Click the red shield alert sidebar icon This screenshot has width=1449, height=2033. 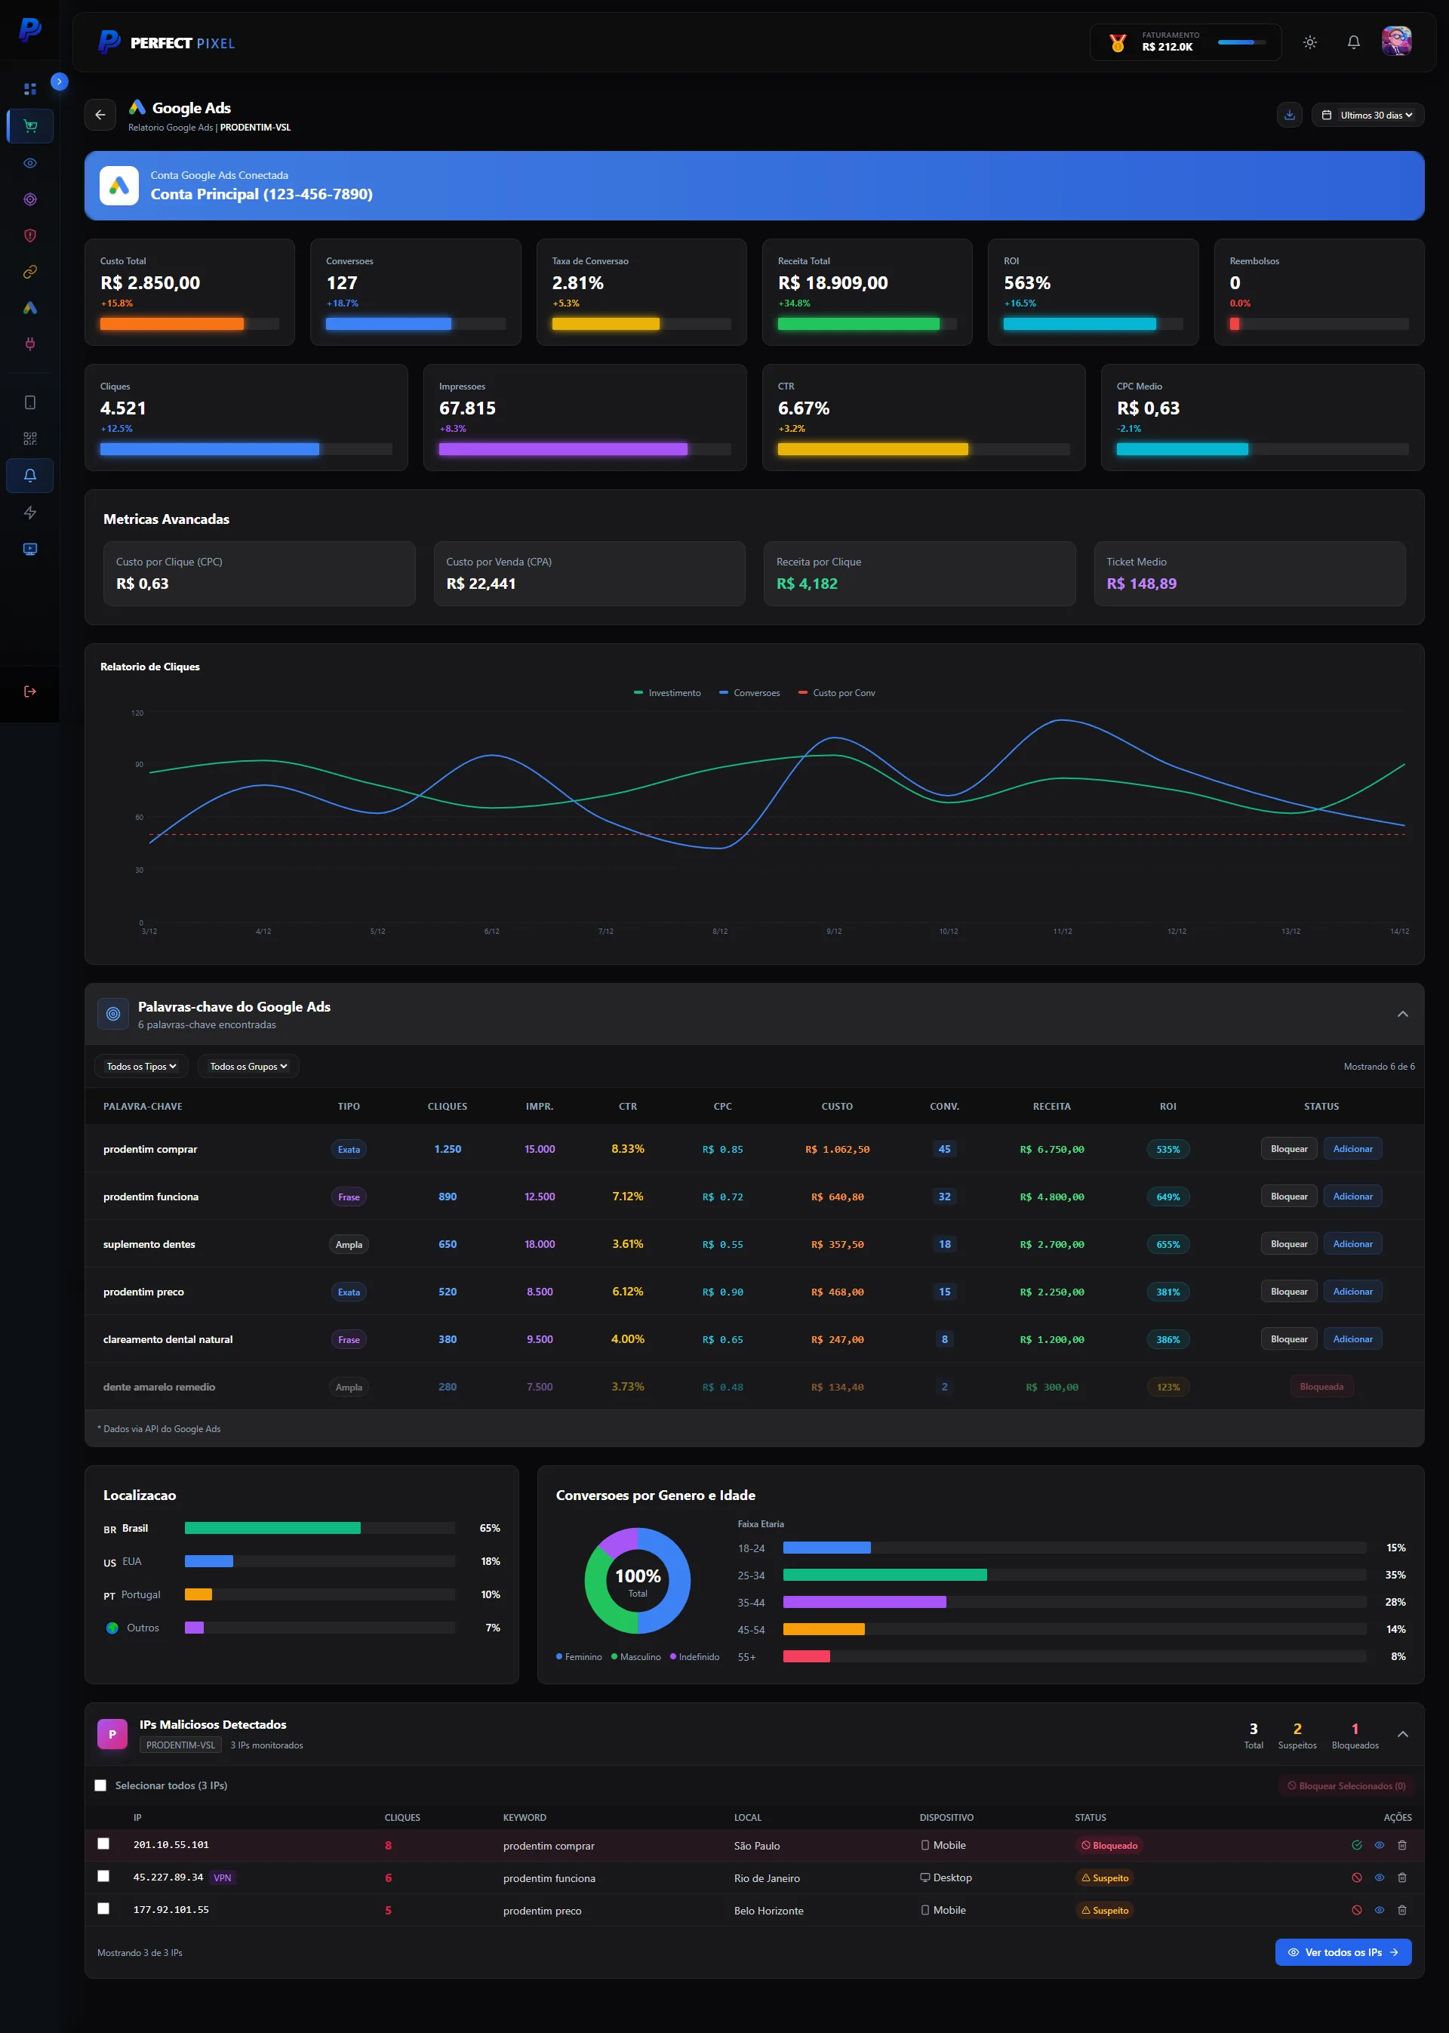coord(30,236)
